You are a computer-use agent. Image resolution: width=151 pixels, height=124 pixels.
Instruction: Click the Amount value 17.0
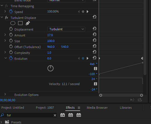click(x=50, y=35)
